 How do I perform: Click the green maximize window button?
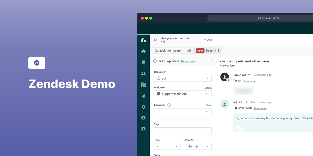click(x=151, y=18)
